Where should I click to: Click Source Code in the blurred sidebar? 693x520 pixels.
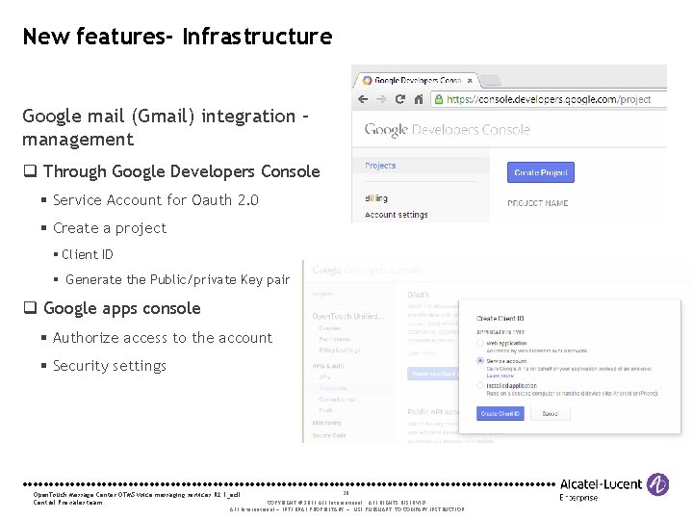(x=329, y=435)
